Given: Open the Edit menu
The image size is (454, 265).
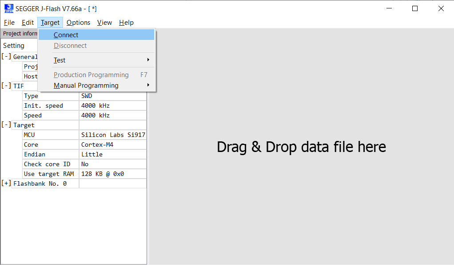Looking at the screenshot, I should click(28, 23).
